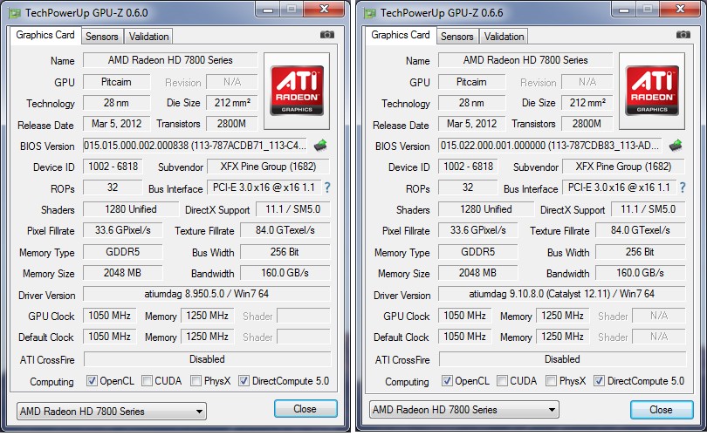
Task: Toggle PhysX checkbox in GPU-Z 0.6.0
Action: click(x=196, y=380)
